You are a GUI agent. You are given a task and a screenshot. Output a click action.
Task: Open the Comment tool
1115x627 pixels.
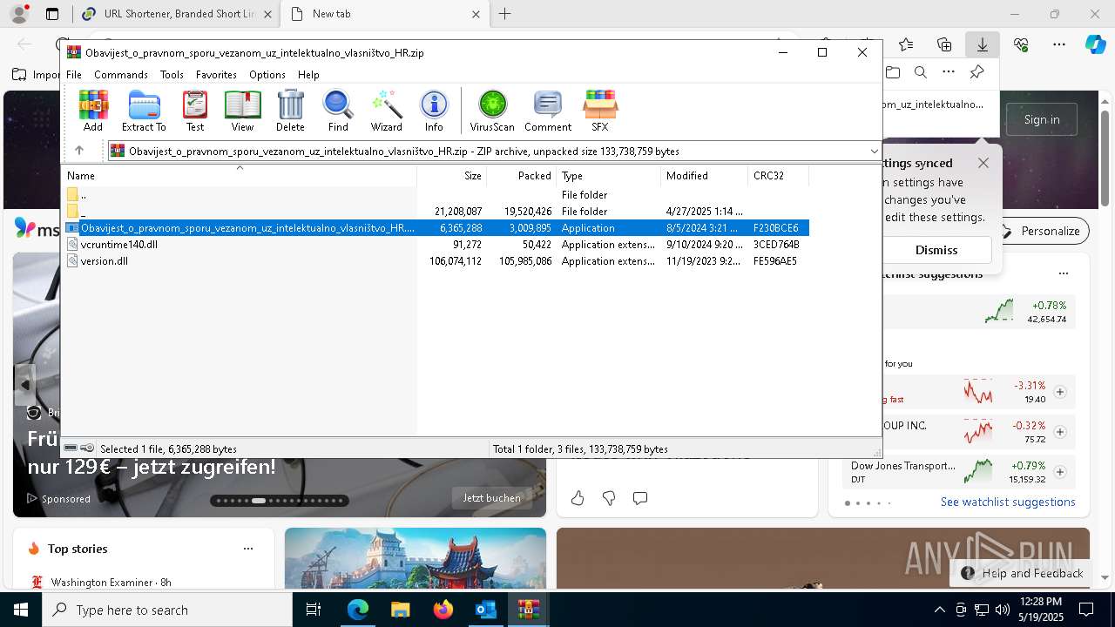[548, 111]
